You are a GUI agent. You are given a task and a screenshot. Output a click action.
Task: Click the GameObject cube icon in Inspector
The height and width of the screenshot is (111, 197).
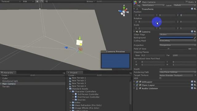(x=135, y=2)
